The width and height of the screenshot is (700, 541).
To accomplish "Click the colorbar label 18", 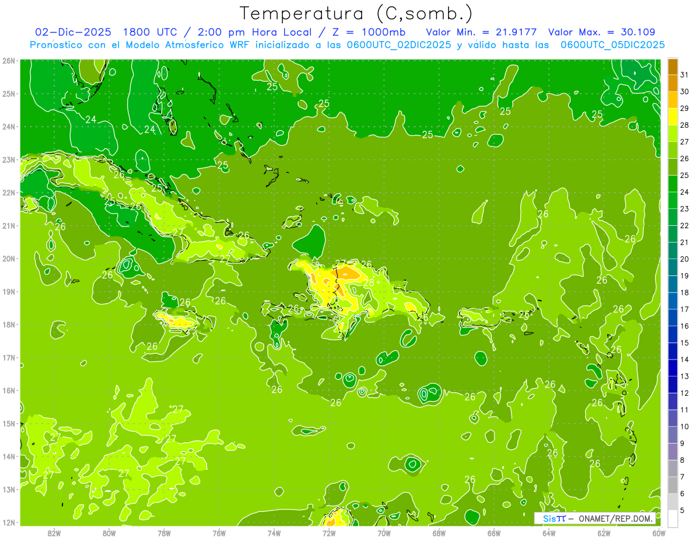I will [x=685, y=292].
